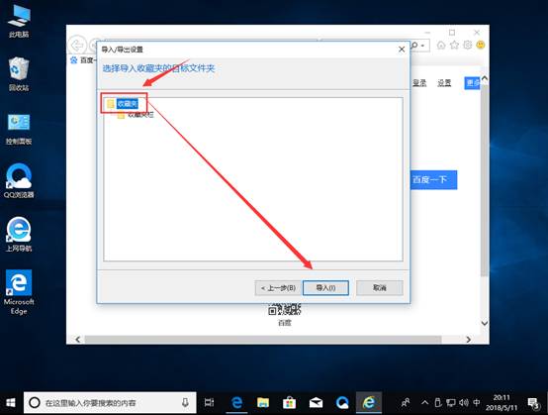Click the IE vertical scrollbar down arrow
The width and height of the screenshot is (548, 415).
pos(485,323)
